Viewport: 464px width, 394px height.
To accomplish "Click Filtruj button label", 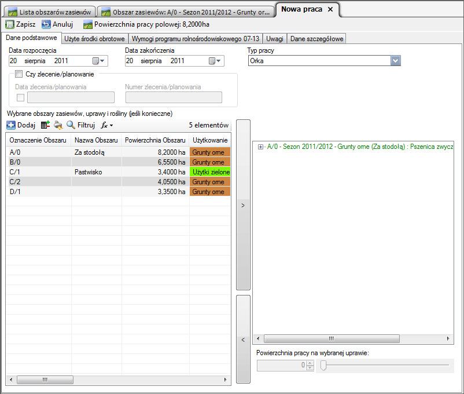I will coord(86,125).
